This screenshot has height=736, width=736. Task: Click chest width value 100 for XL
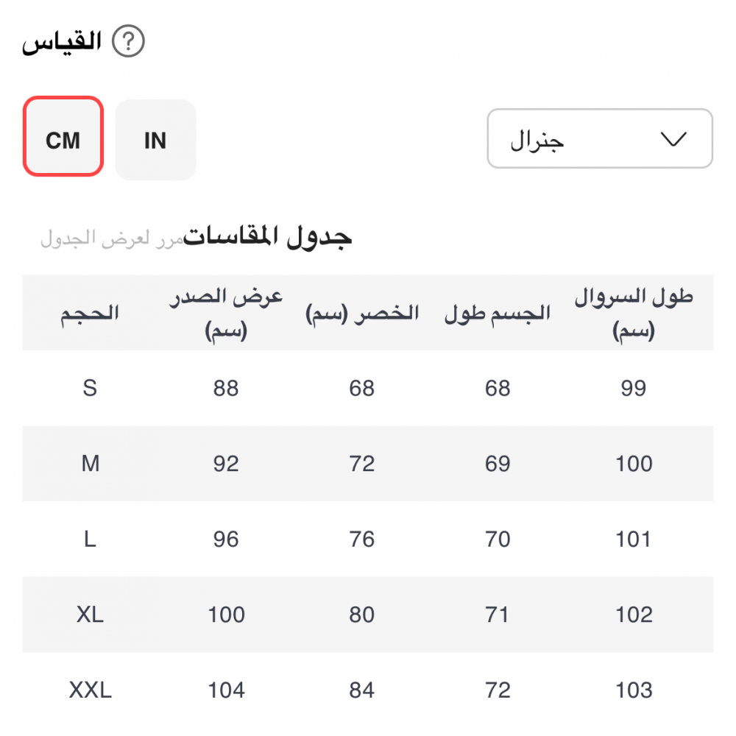pos(226,615)
